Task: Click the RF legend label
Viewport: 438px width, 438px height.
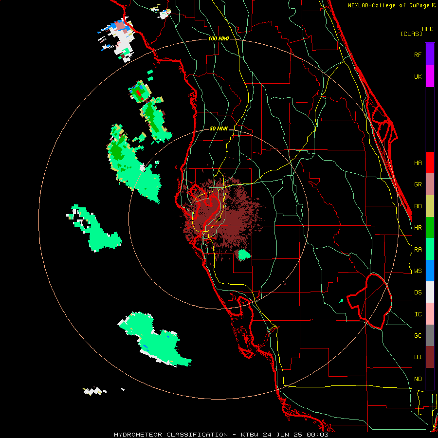Action: click(418, 55)
